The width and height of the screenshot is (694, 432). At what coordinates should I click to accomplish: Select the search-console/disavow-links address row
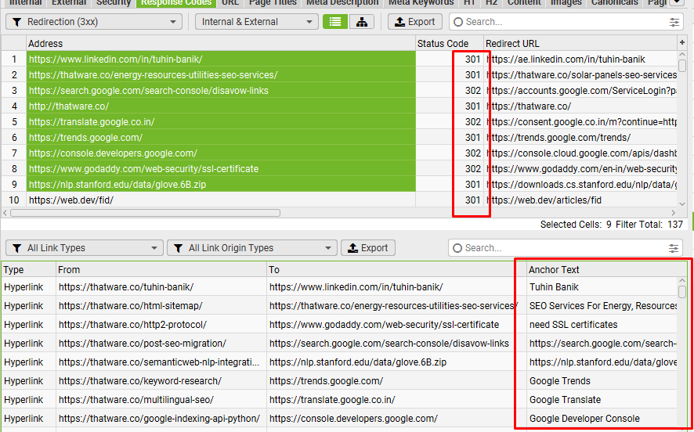221,91
